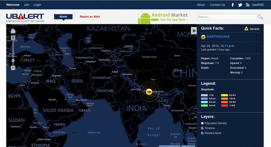Click the GeoRSS feed icon
The height and width of the screenshot is (147, 271).
tap(248, 5)
